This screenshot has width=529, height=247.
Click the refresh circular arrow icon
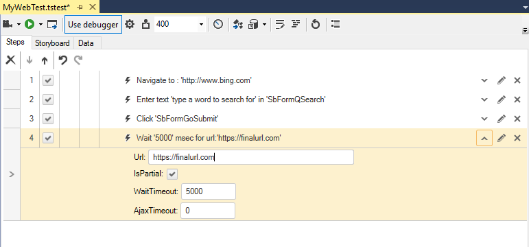[316, 24]
